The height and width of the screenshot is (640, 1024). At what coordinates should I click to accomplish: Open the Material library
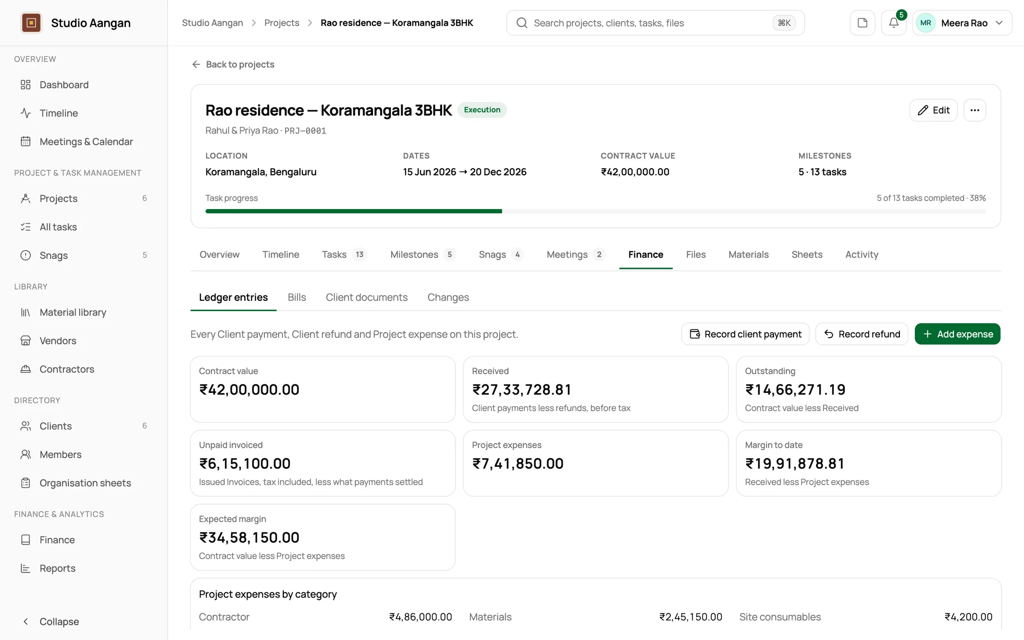[84, 312]
